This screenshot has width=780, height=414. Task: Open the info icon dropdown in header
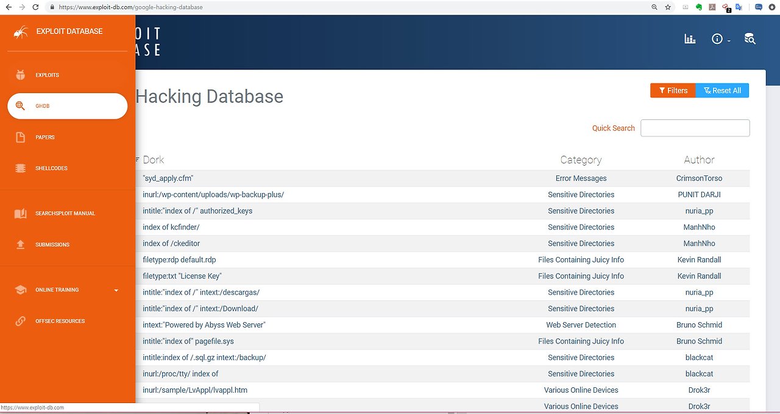tap(721, 39)
